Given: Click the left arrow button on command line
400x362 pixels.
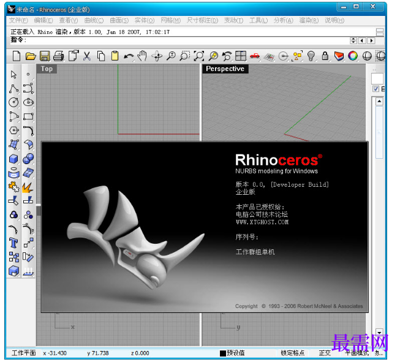Looking at the screenshot, I should (x=362, y=40).
